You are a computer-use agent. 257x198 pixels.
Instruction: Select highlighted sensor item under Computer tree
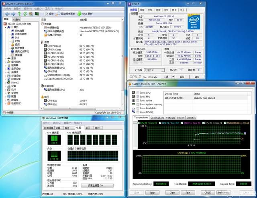point(18,55)
